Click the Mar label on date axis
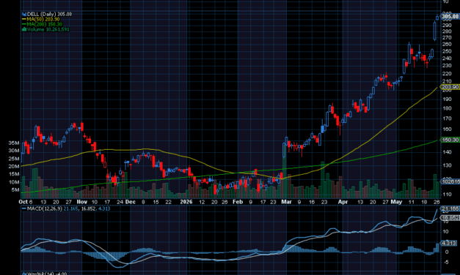The height and width of the screenshot is (275, 460). (x=286, y=202)
